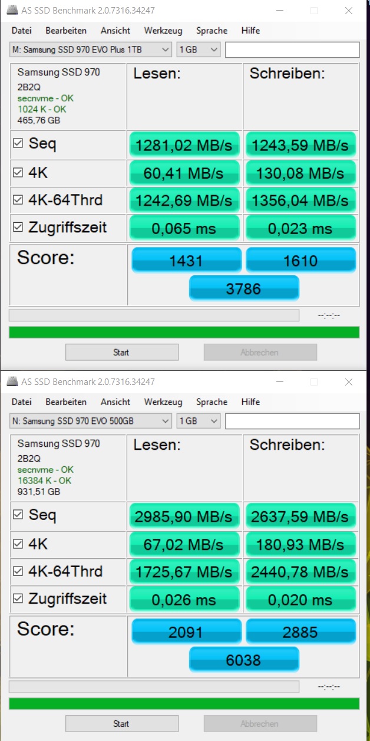Screen dimensions: 370x741
Task: Click the AS SSD app icon in bottom window title bar
Action: coord(11,382)
